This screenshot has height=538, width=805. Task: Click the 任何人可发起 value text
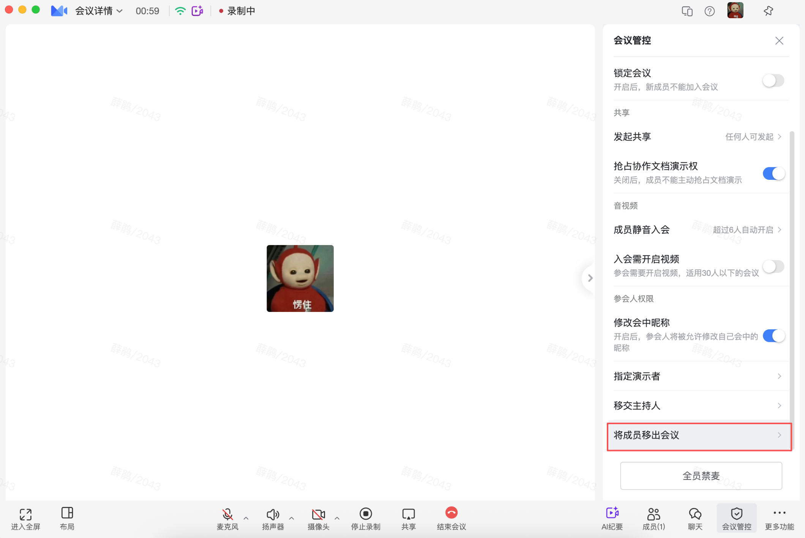tap(749, 137)
